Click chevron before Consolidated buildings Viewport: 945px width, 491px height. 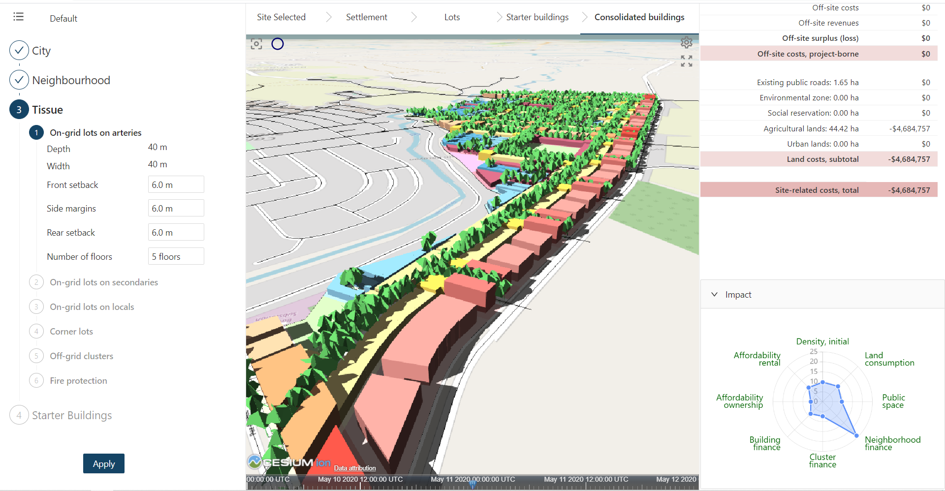[x=585, y=17]
